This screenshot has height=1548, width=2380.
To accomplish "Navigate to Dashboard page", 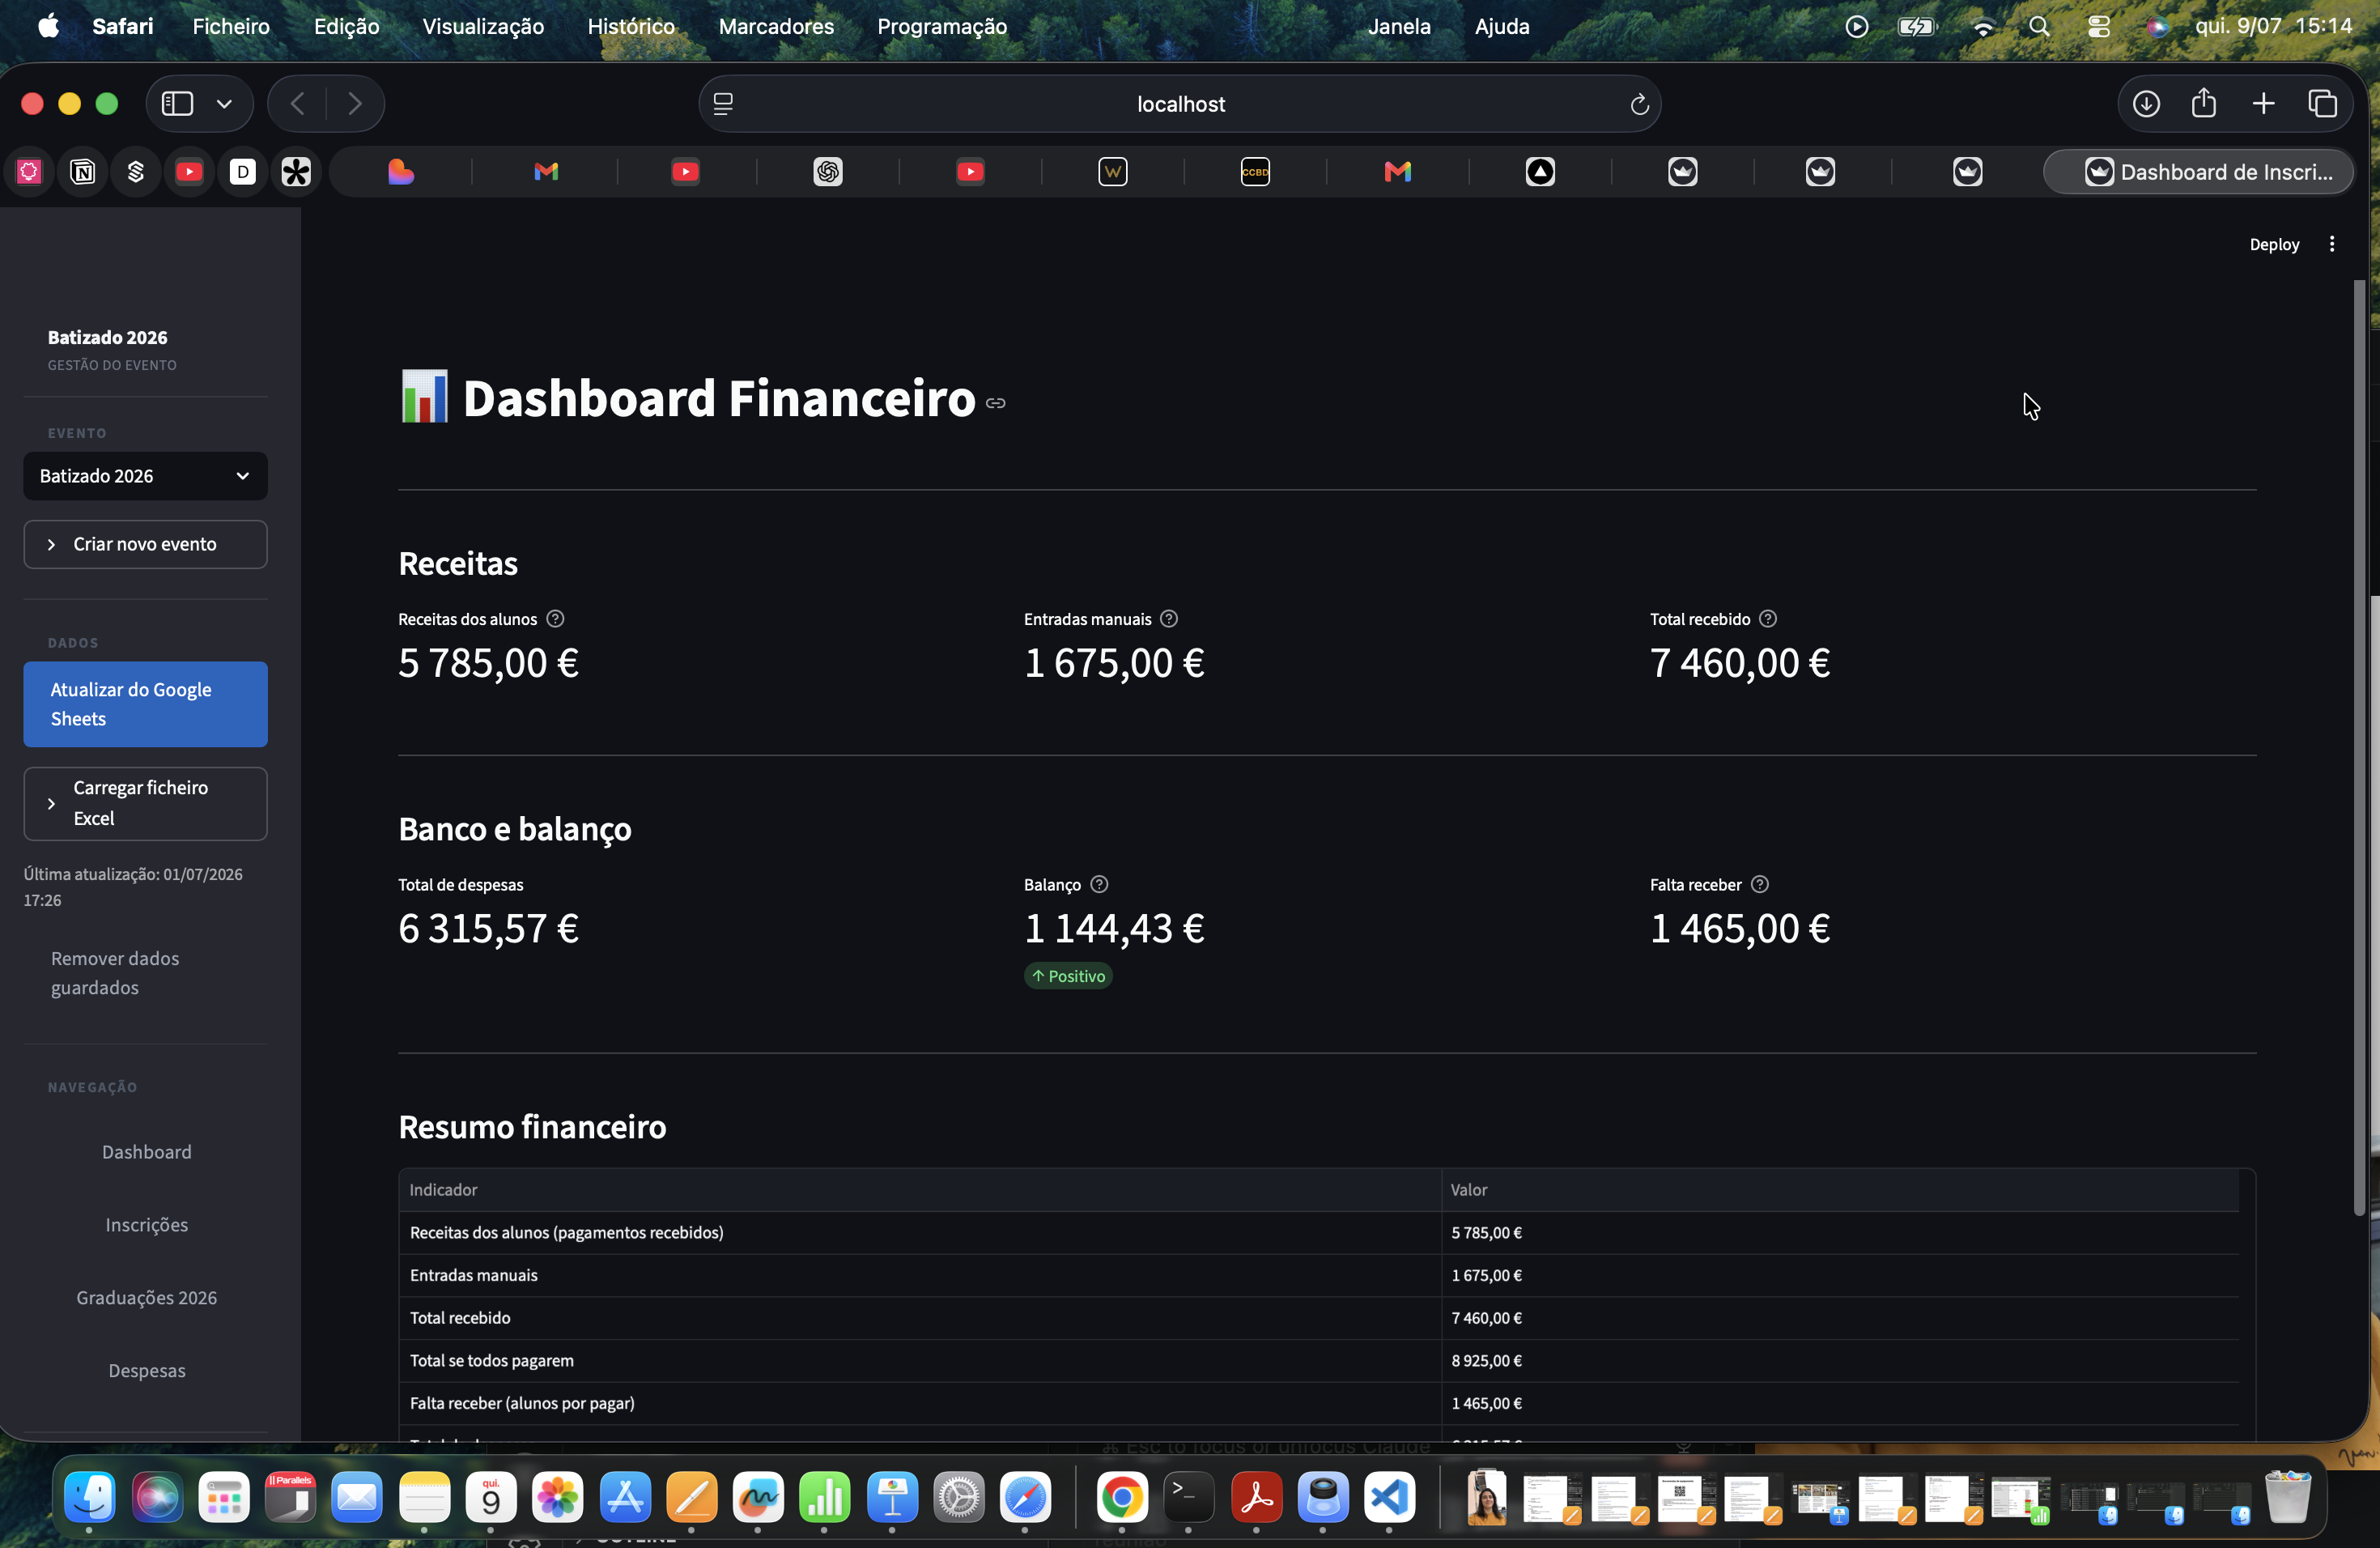I will click(x=146, y=1152).
